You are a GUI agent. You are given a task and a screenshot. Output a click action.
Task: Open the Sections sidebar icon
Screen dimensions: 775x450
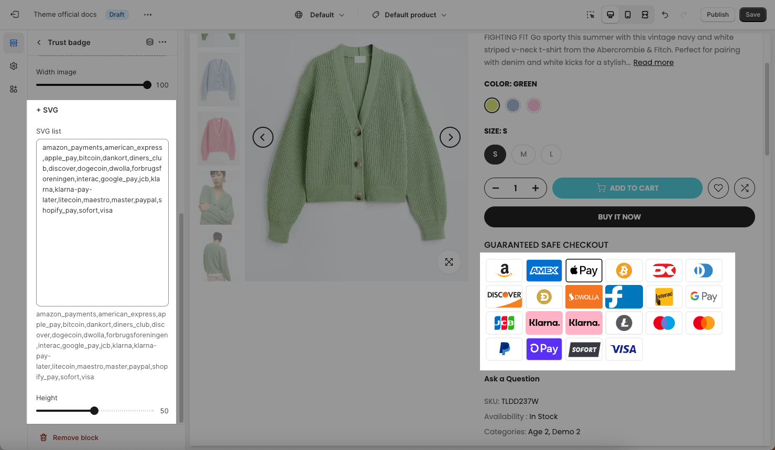pyautogui.click(x=14, y=43)
